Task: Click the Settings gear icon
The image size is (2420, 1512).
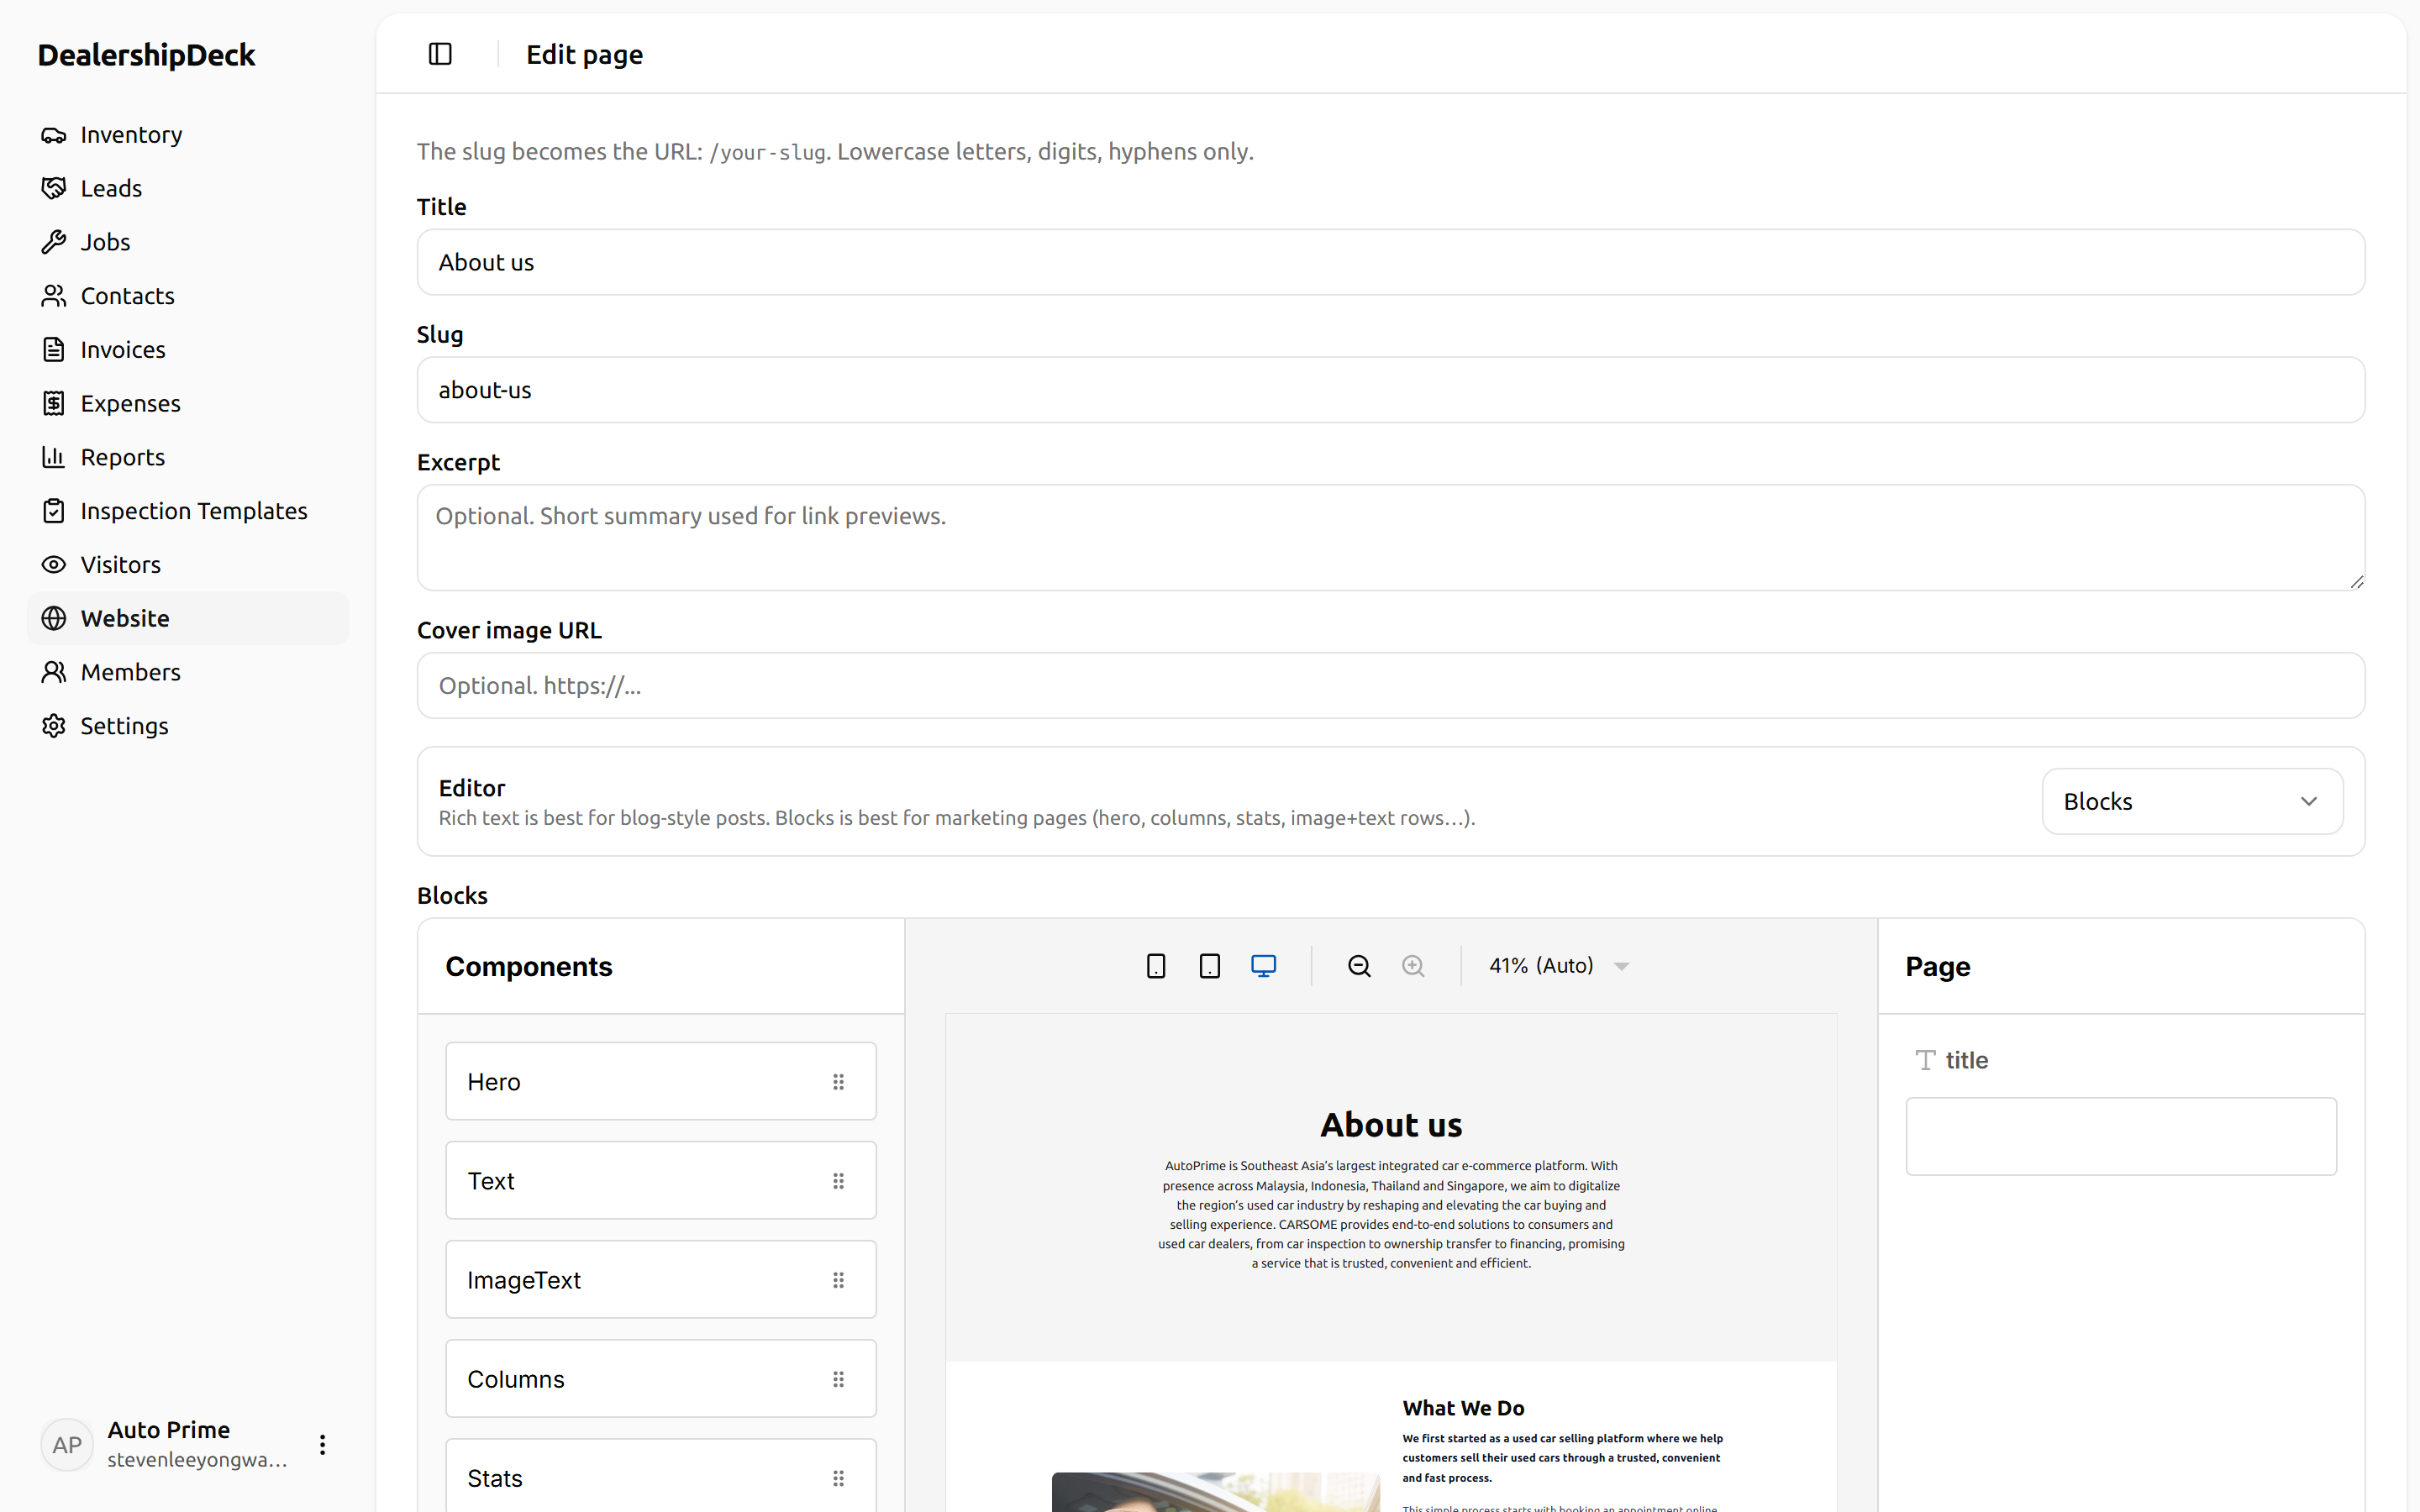Action: pos(54,726)
